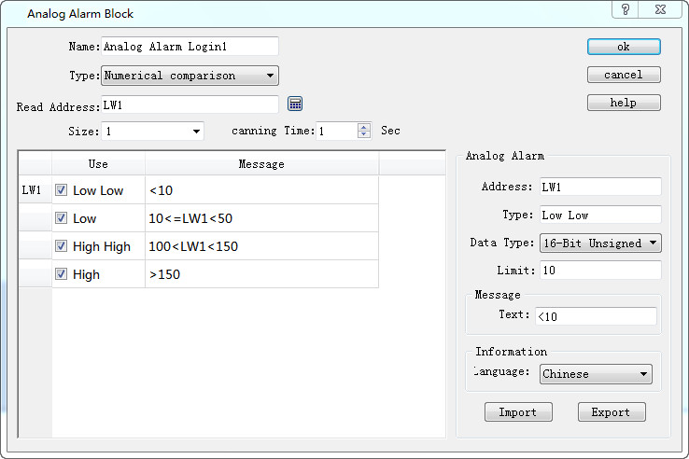Select the LW1 row header cell
689x459 pixels.
(x=35, y=190)
